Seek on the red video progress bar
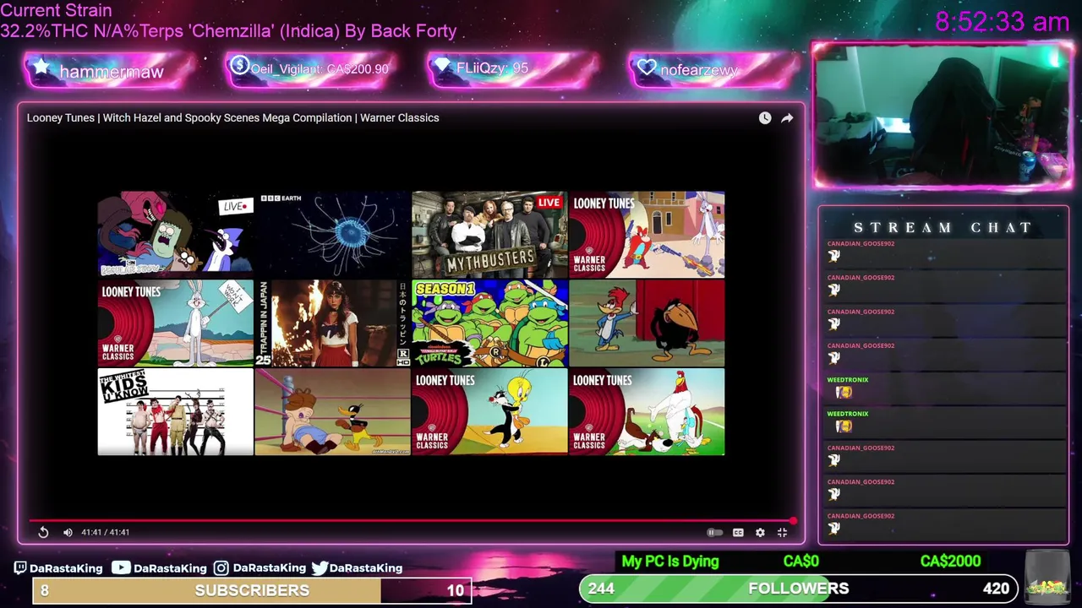Image resolution: width=1082 pixels, height=608 pixels. (x=412, y=521)
